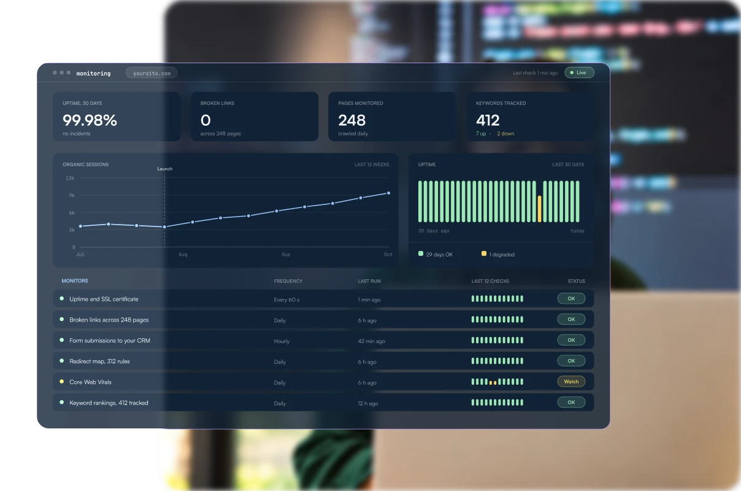Click the Launch marker on sessions chart
The width and height of the screenshot is (741, 491).
point(164,169)
